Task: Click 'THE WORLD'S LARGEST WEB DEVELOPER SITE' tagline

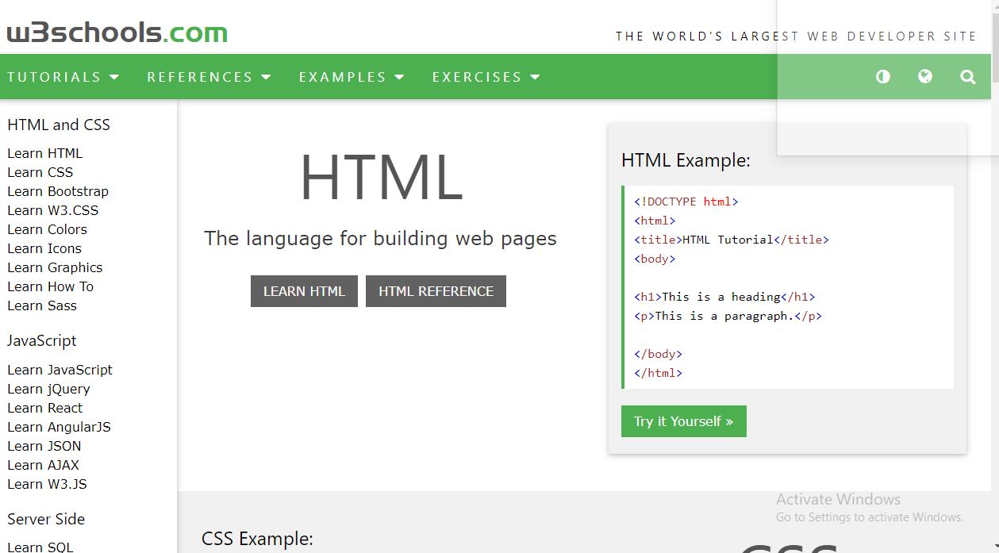Action: [x=797, y=36]
